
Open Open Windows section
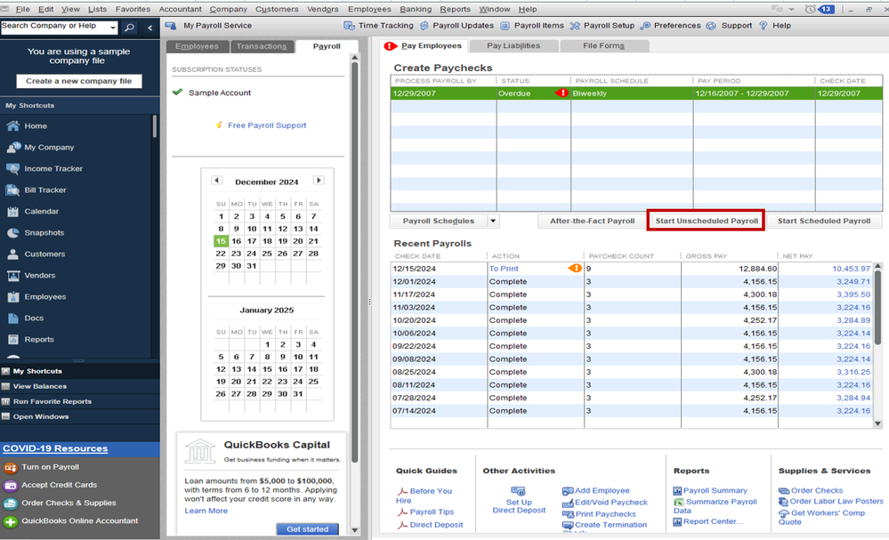[41, 417]
